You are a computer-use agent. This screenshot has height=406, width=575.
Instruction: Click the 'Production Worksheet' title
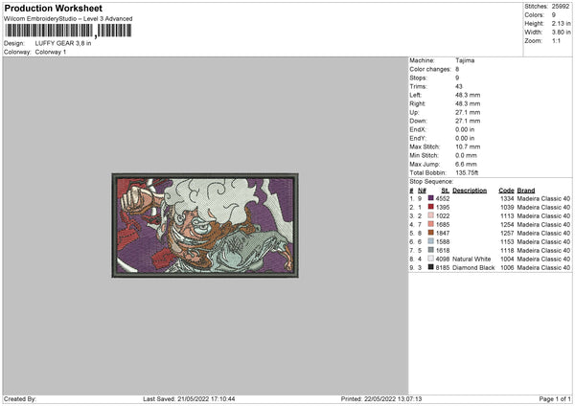pos(53,9)
